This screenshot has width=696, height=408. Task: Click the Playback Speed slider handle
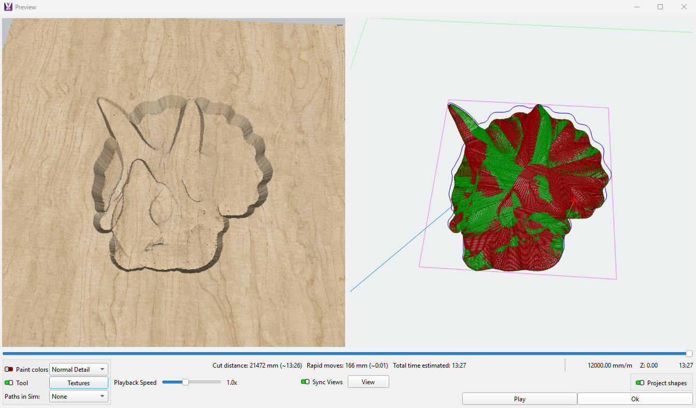pos(185,382)
